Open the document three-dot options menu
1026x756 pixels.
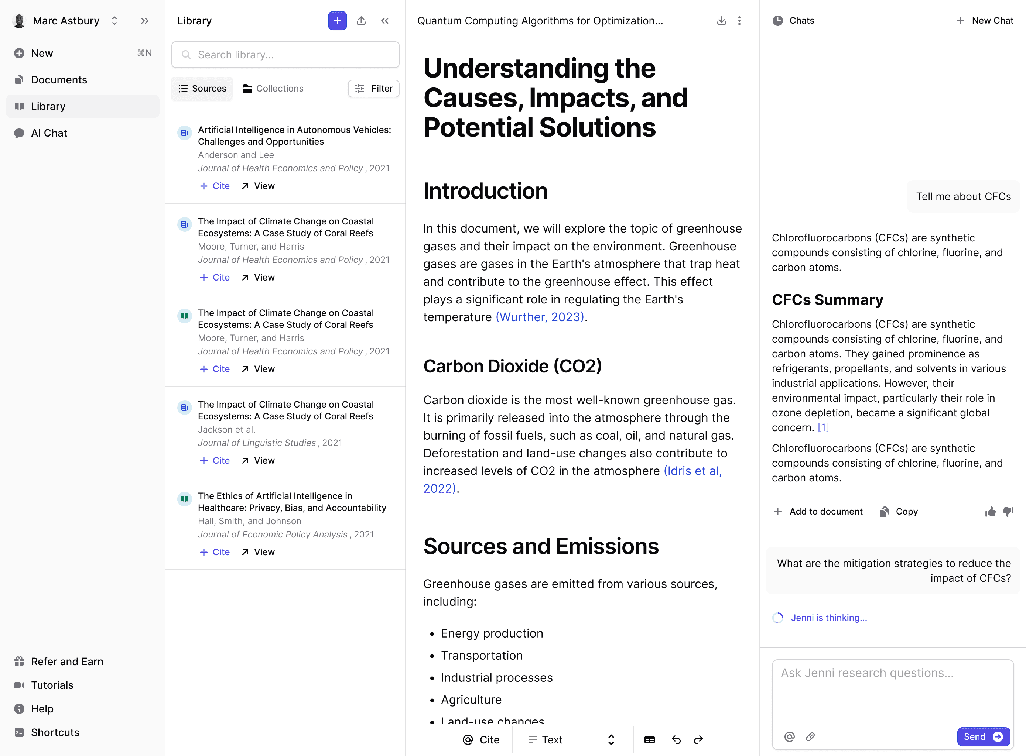(x=739, y=21)
